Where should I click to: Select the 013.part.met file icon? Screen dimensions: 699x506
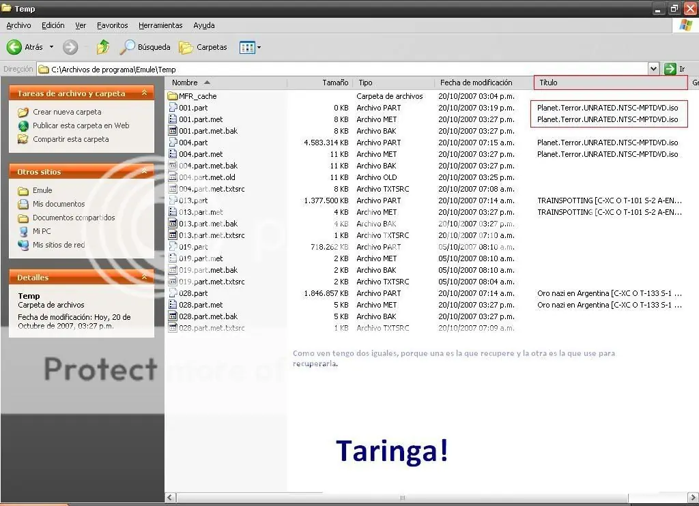[173, 211]
